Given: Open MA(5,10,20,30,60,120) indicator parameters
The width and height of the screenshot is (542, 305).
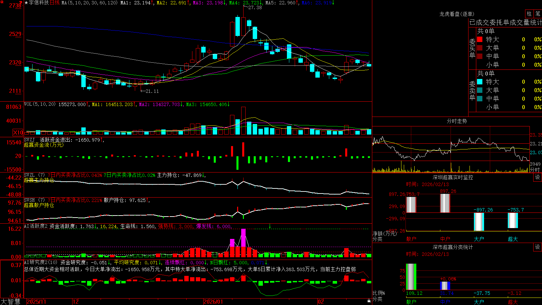Looking at the screenshot, I should coord(89,3).
